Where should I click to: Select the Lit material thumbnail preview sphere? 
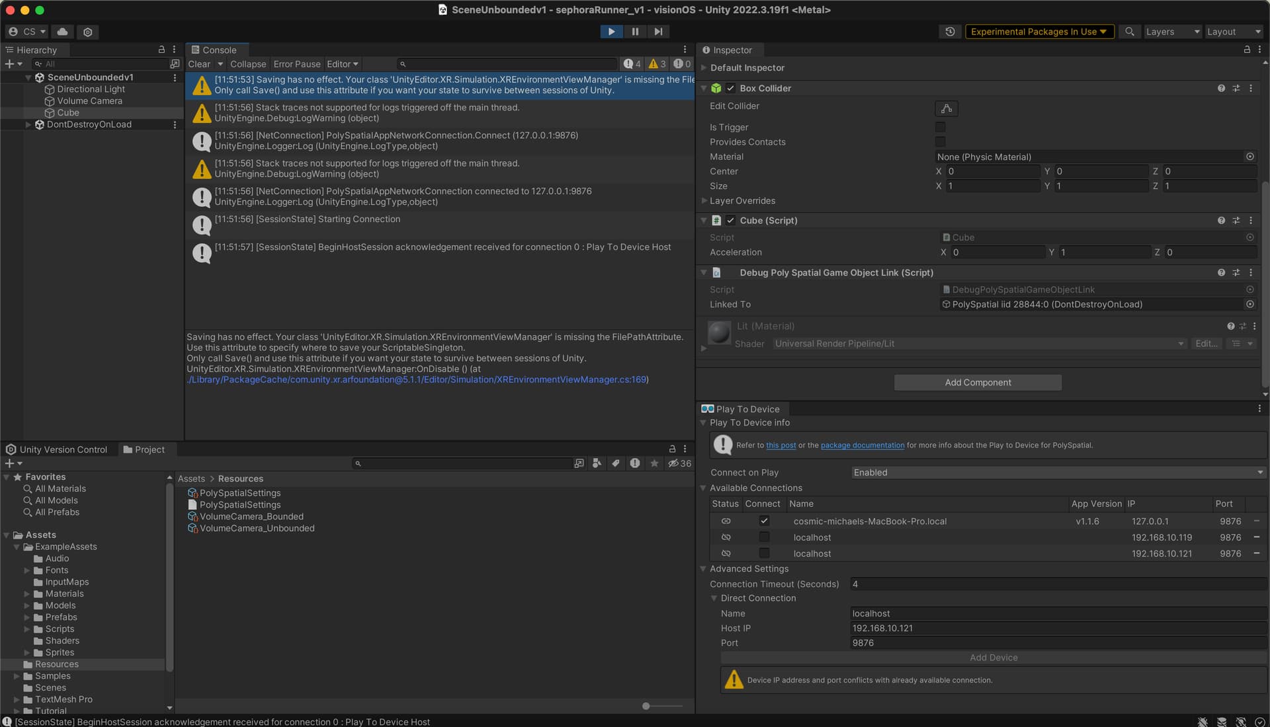718,334
